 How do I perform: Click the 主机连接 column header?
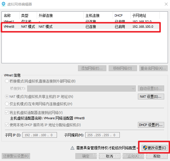click(x=98, y=15)
